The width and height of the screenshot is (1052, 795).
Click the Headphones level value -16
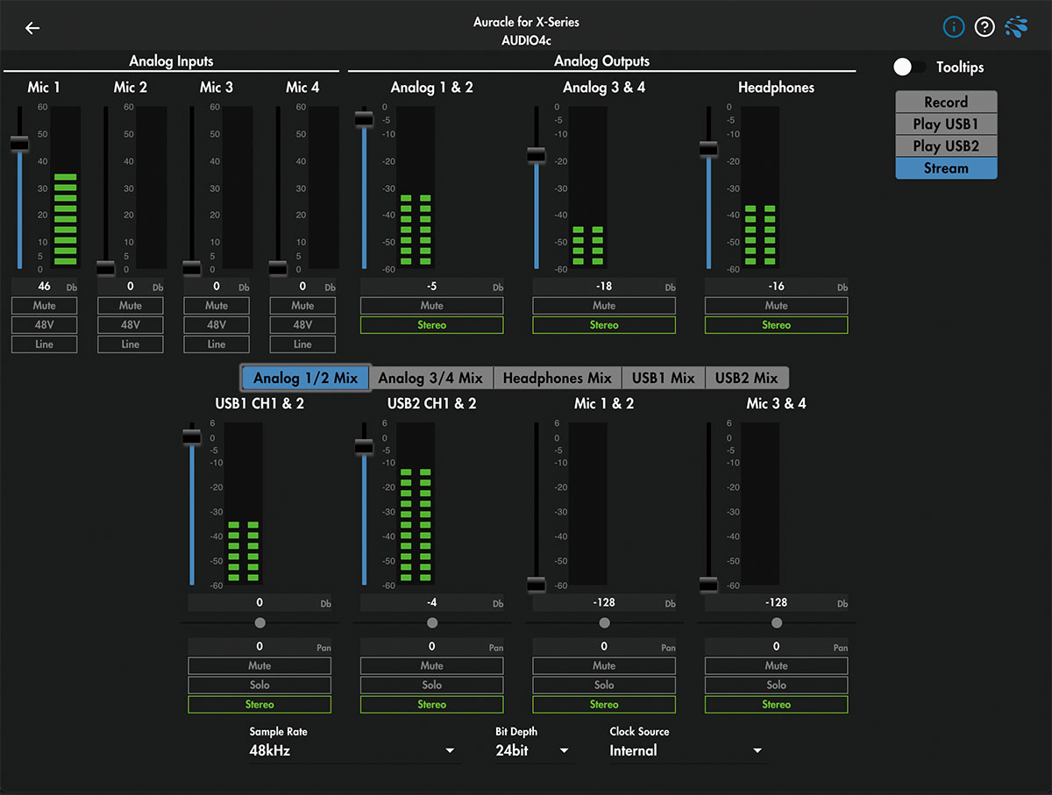(777, 287)
